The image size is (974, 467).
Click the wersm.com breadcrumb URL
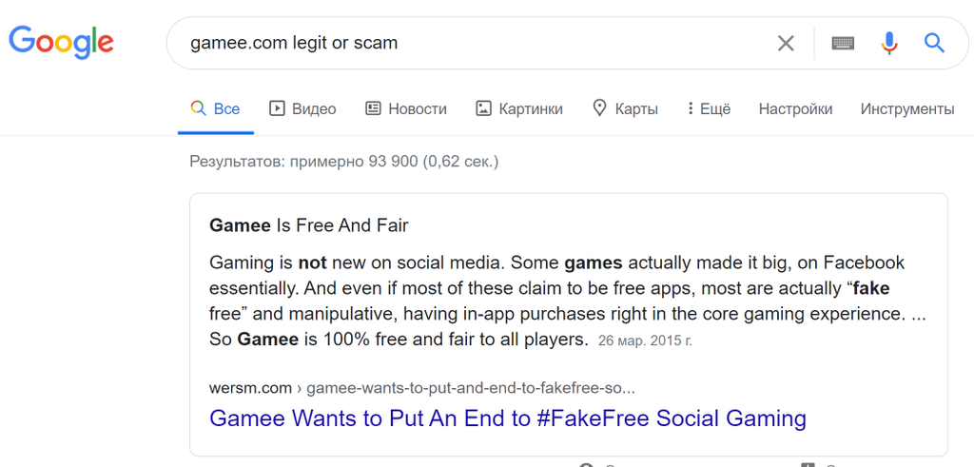[422, 389]
